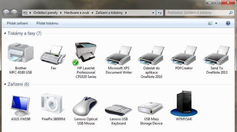Close the Zařízení a tiskárny window

tap(228, 2)
